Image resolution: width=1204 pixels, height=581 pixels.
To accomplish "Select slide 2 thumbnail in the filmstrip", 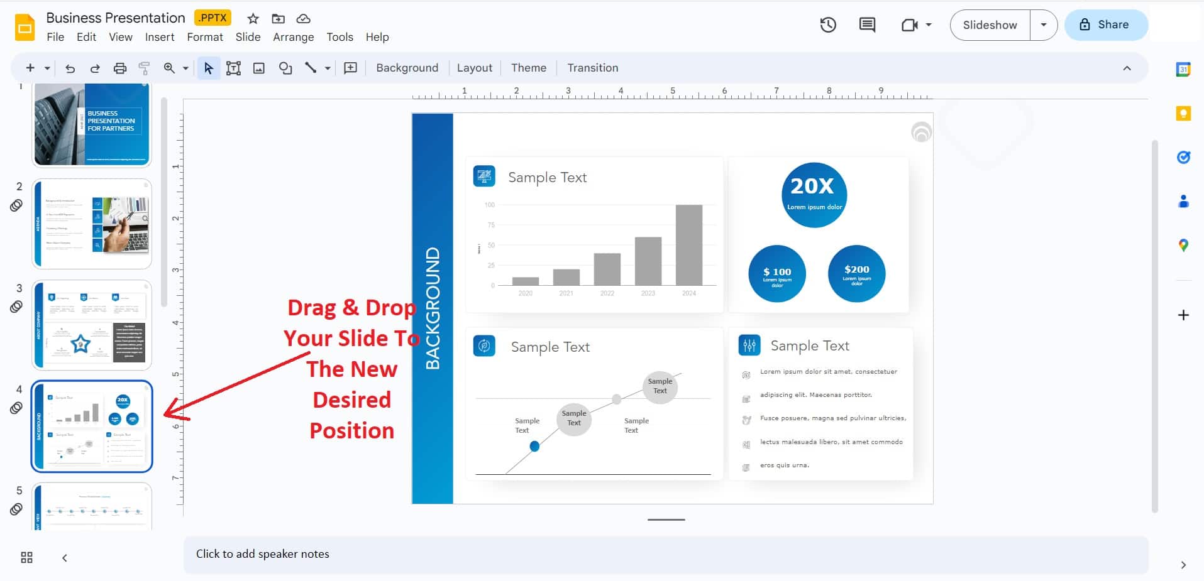I will (x=92, y=223).
